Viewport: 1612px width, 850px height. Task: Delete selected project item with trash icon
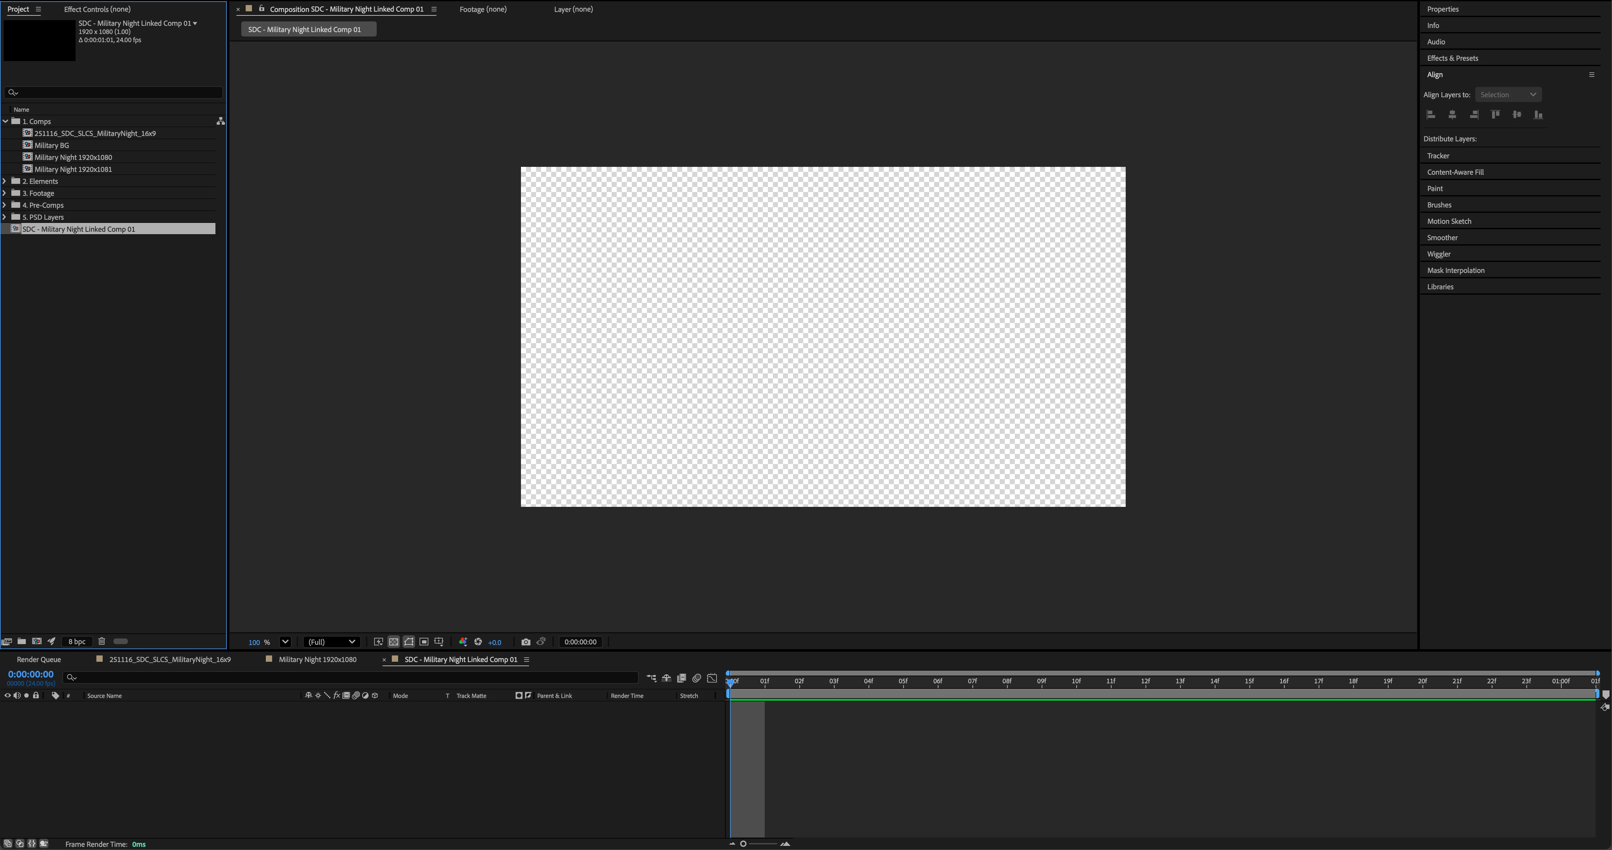[x=101, y=641]
